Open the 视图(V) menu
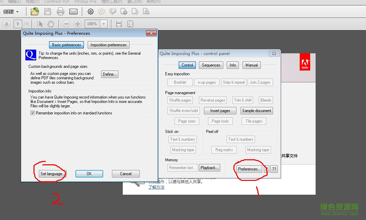The height and width of the screenshot is (220, 366). [33, 2]
